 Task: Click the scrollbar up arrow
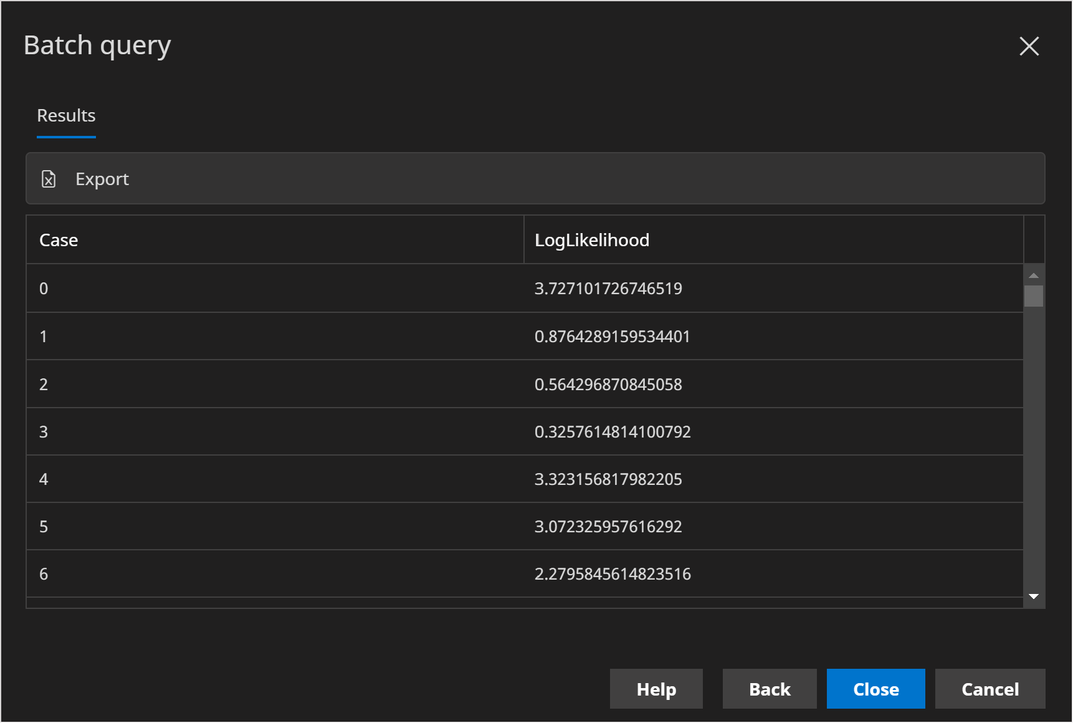[1034, 274]
